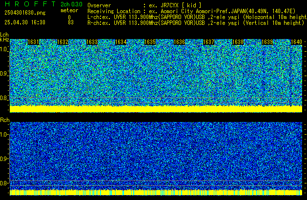Click the Lch 0.9 frequency label

[4, 74]
